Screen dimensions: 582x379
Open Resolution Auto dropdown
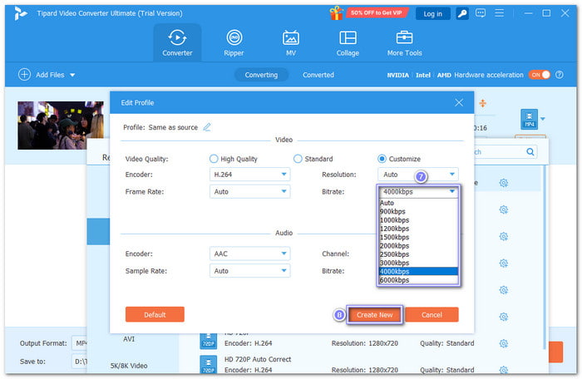click(x=418, y=175)
